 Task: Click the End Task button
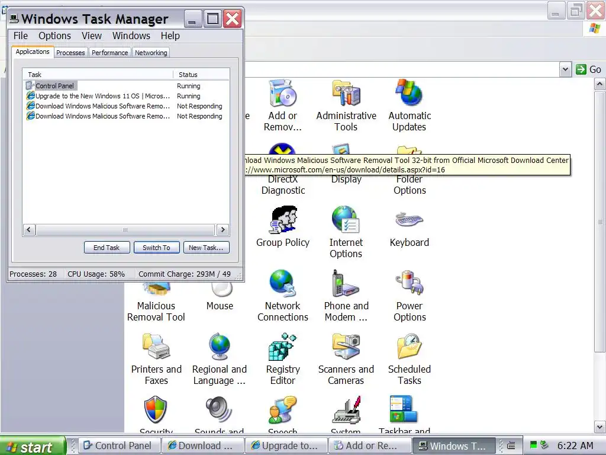tap(107, 248)
